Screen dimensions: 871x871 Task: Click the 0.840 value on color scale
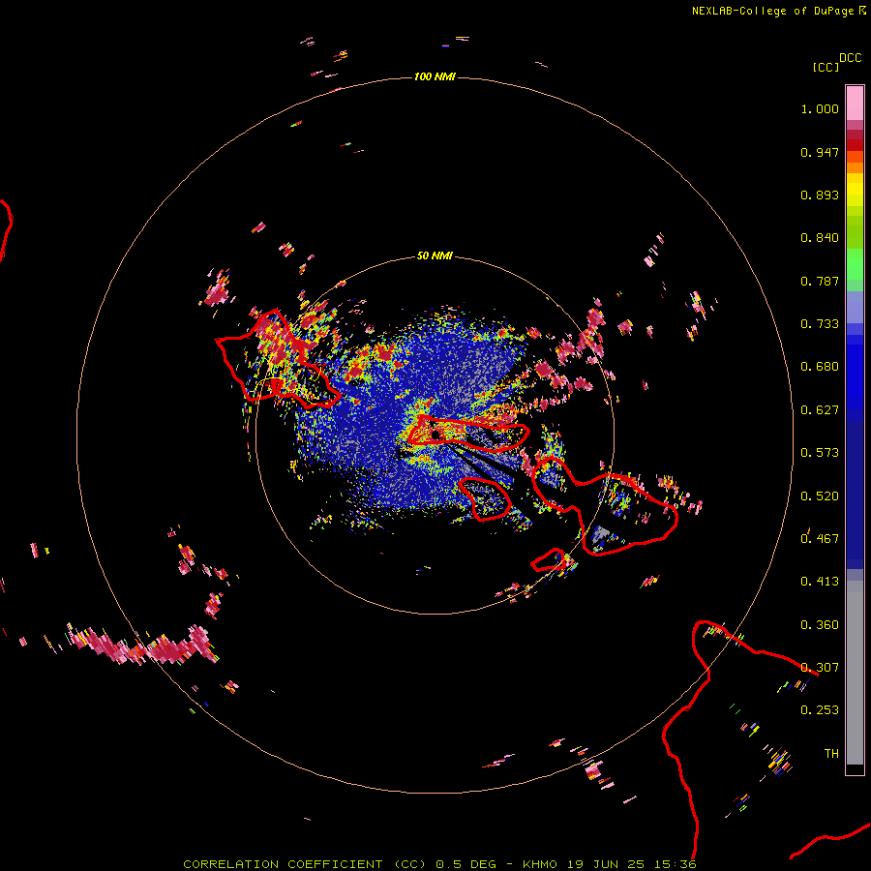coord(820,238)
